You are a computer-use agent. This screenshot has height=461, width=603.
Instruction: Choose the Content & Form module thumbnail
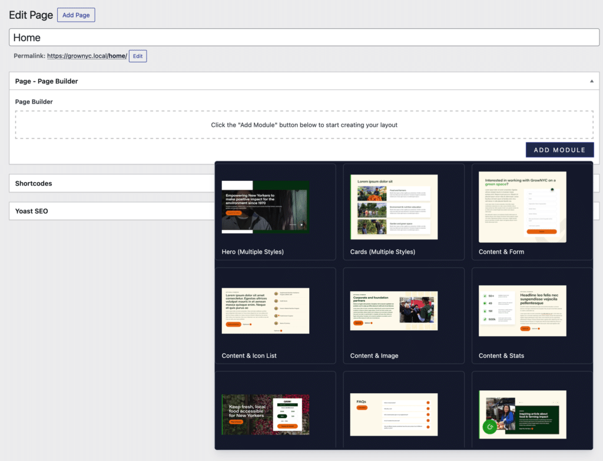pos(522,207)
